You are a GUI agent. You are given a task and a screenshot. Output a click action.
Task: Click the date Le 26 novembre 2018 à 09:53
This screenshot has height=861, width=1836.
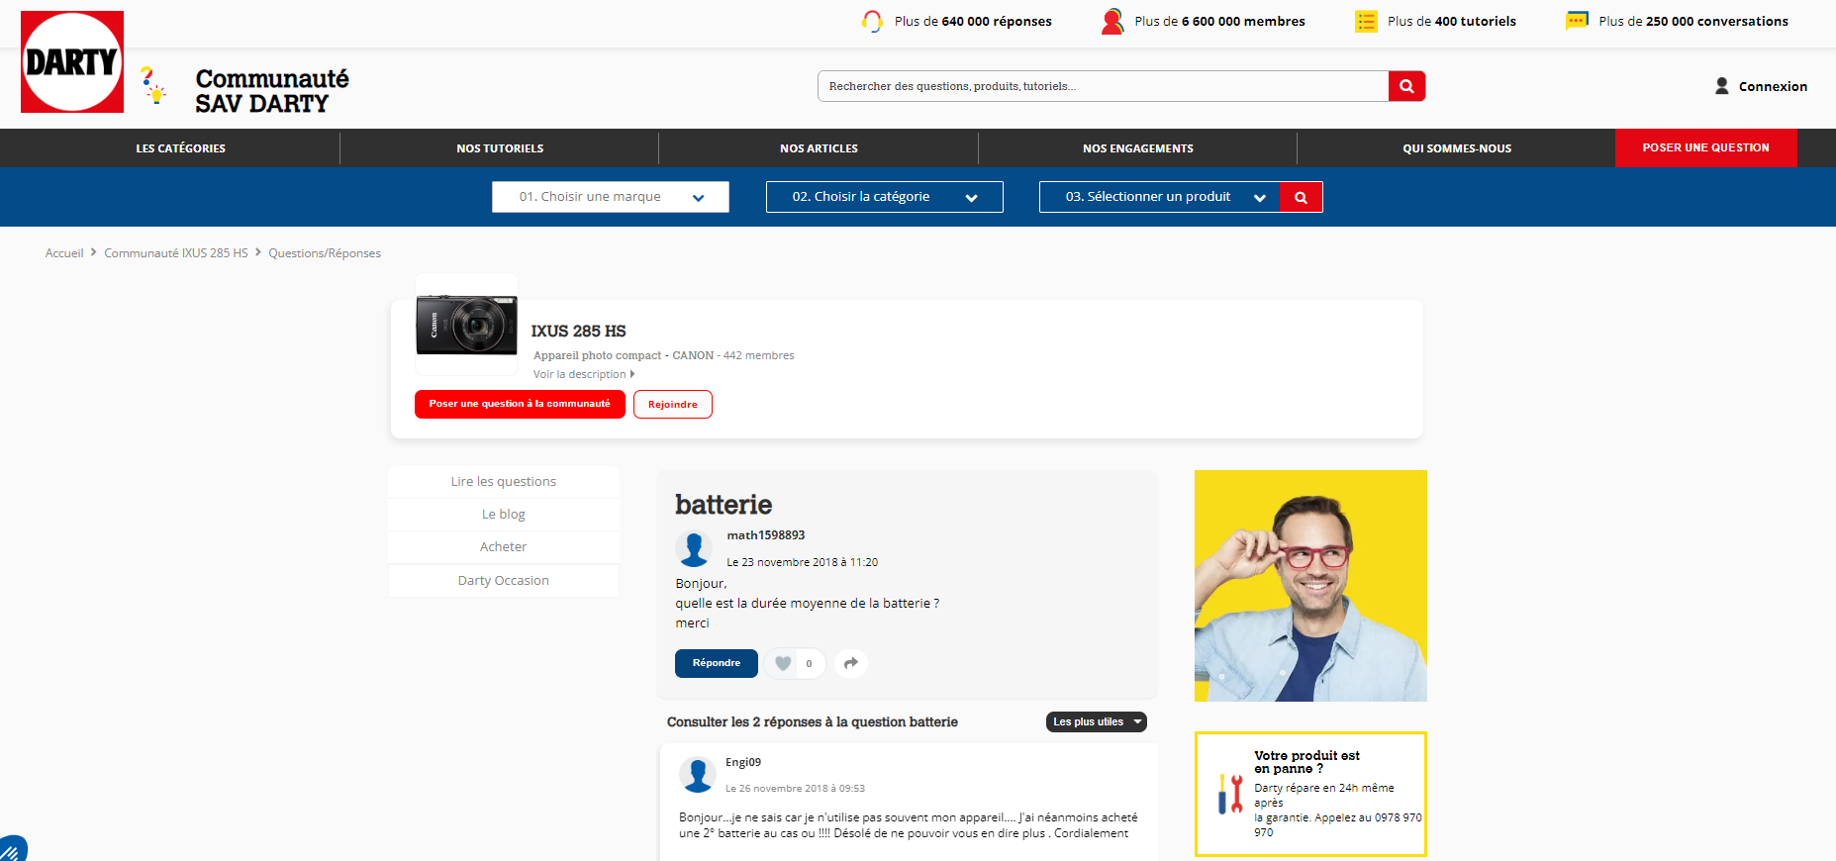[x=795, y=789]
